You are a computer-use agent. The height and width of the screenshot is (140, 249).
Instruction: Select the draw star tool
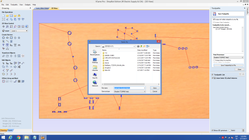pyautogui.click(x=19, y=38)
